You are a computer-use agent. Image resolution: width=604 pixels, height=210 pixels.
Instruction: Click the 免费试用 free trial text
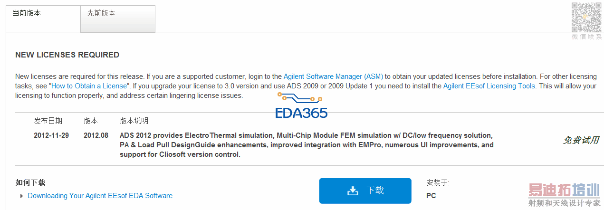[581, 140]
